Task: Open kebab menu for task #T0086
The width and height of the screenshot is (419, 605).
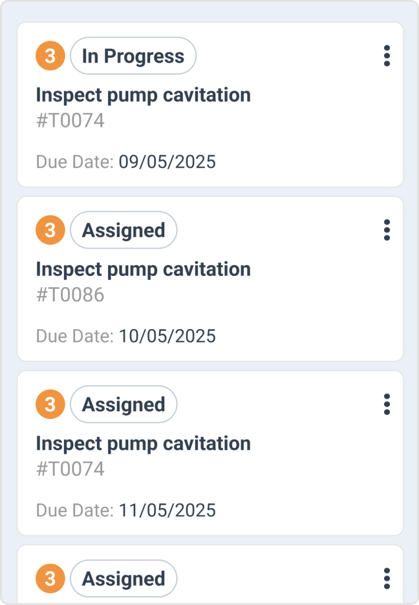Action: (x=387, y=230)
